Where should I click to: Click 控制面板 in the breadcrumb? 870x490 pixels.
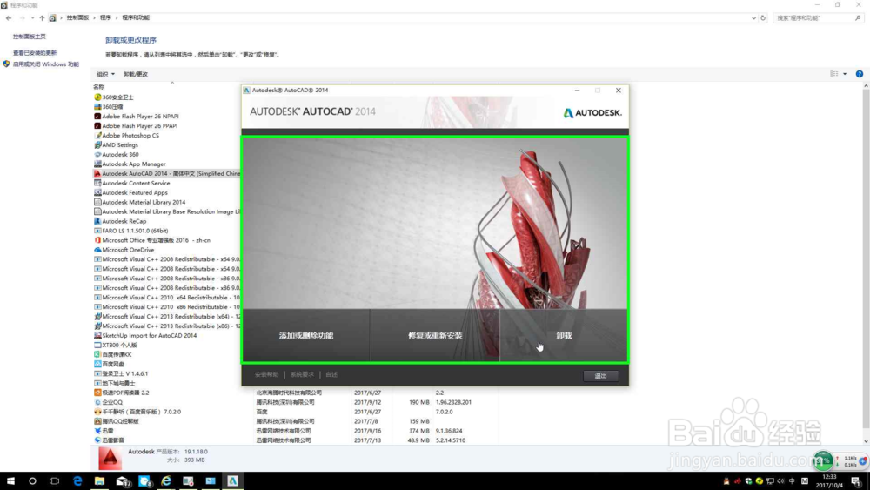[x=77, y=17]
